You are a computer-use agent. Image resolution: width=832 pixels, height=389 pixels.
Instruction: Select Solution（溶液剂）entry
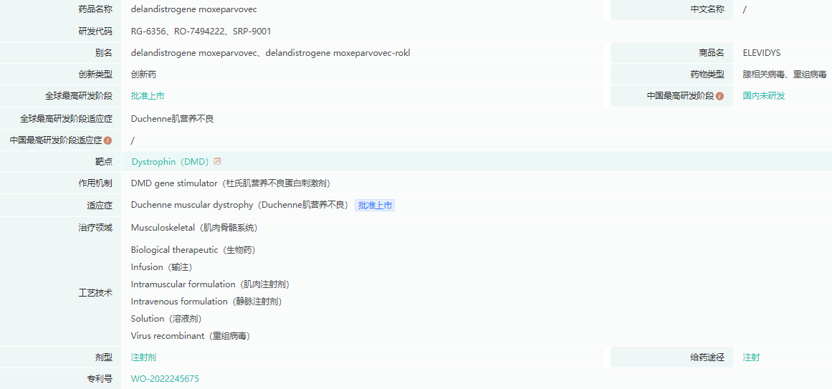point(166,318)
